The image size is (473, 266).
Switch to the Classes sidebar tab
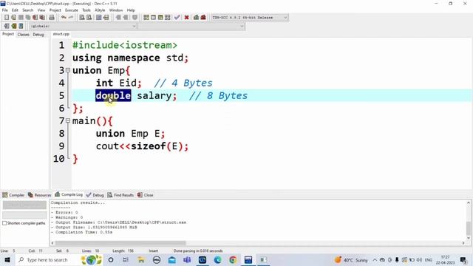(23, 35)
